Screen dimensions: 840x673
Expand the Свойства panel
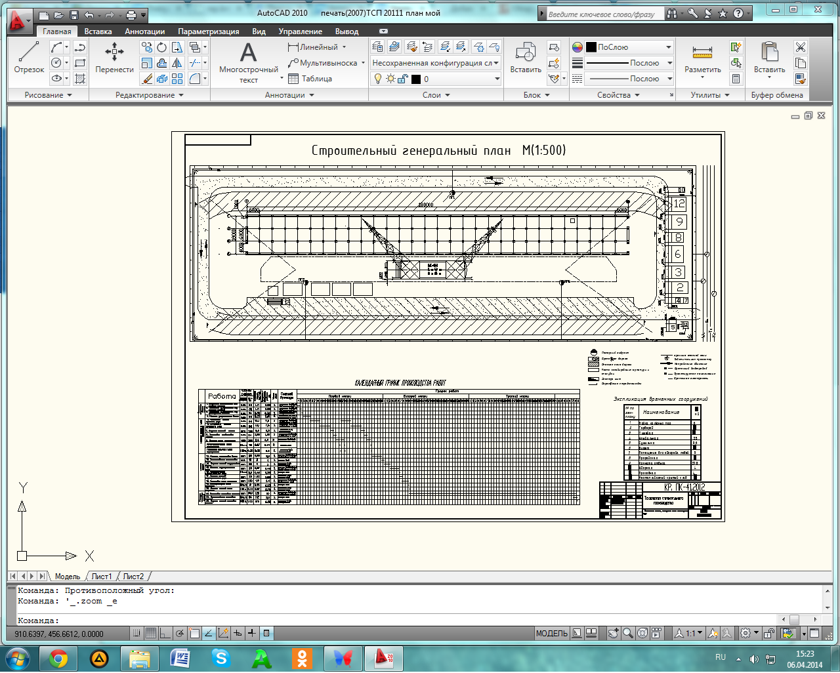pos(618,95)
